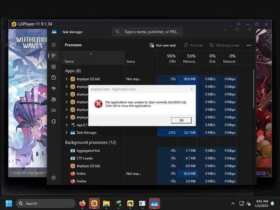Screen dimensions: 280x210
Task: Expand sixth dnplayer app row
Action: coord(67,117)
